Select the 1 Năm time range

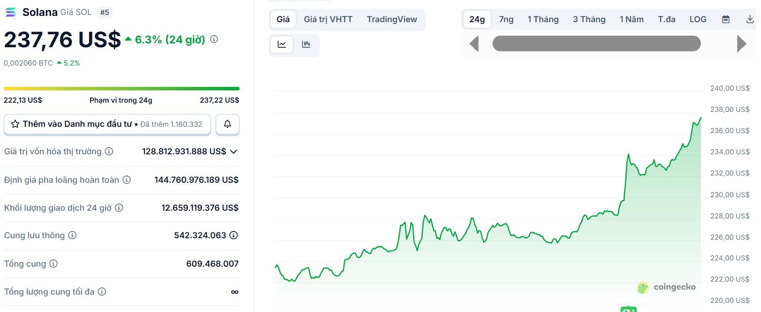[631, 19]
